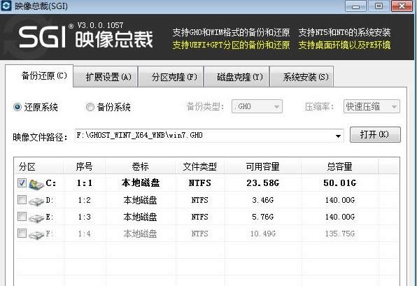Click the 打开(K) button
The width and height of the screenshot is (417, 286).
tap(375, 134)
